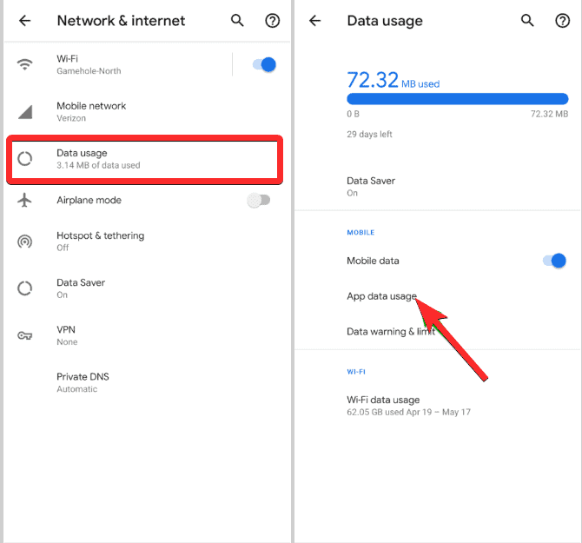Open Mobile network Verizon settings
This screenshot has width=582, height=543.
(x=147, y=112)
